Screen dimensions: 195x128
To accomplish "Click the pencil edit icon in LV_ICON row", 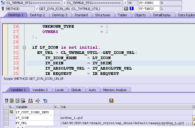I will point(194,118).
